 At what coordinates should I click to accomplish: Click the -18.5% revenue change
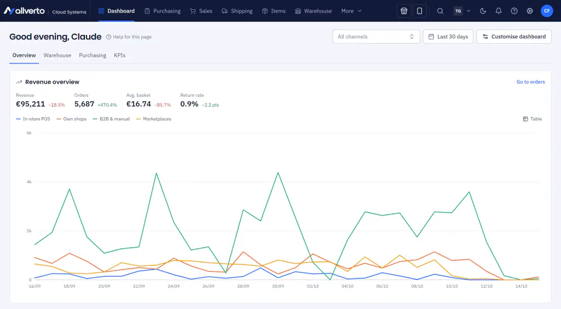[x=56, y=105]
